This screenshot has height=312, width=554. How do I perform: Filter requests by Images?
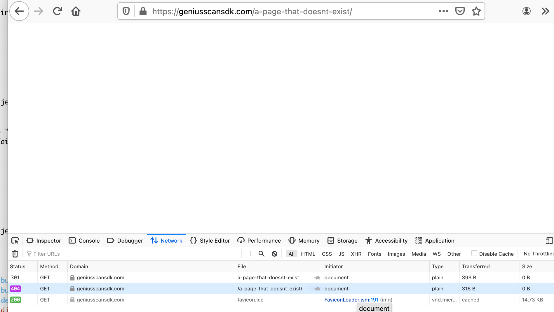(x=396, y=254)
